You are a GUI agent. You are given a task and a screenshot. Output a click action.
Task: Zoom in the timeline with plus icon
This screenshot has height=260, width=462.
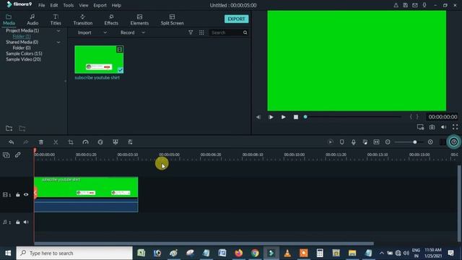(430, 142)
